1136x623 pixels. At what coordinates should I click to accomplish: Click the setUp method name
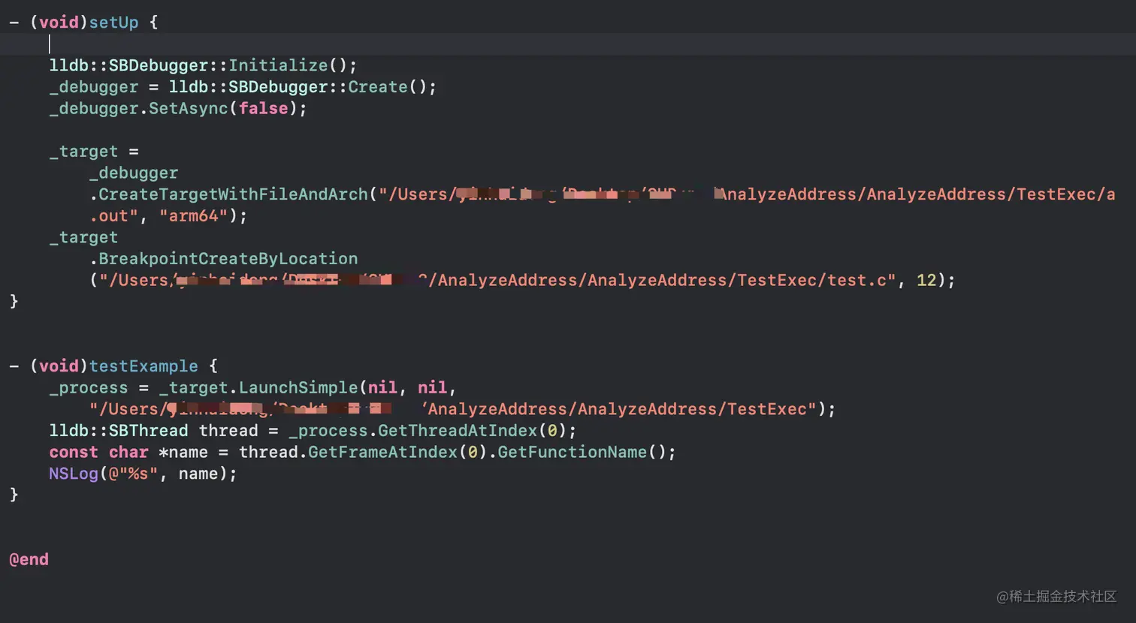[113, 23]
